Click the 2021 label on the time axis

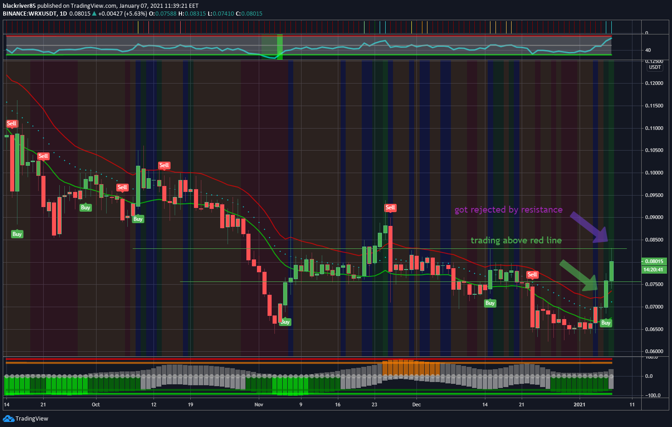pos(580,405)
